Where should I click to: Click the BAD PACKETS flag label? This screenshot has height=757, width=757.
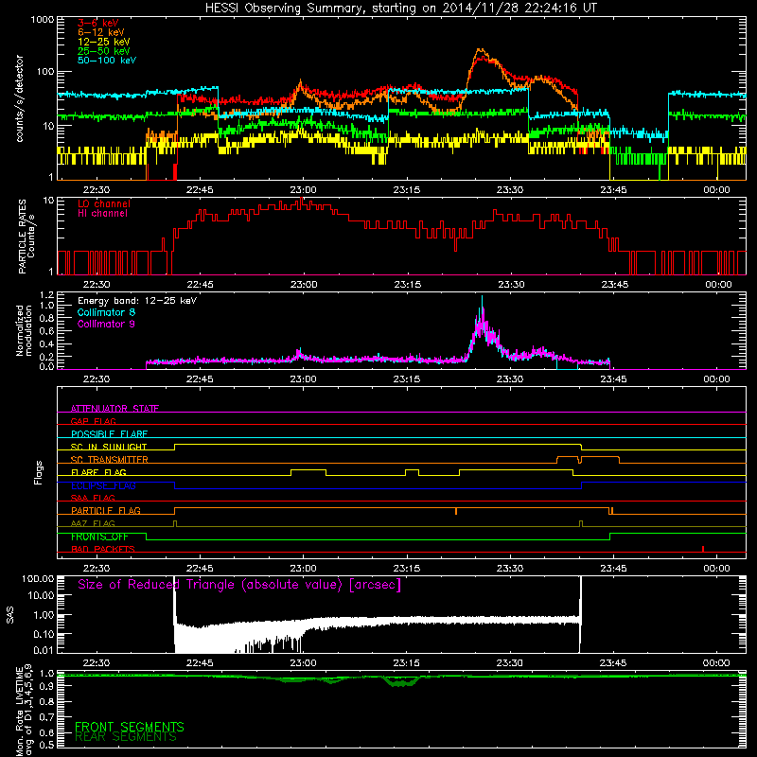(103, 549)
